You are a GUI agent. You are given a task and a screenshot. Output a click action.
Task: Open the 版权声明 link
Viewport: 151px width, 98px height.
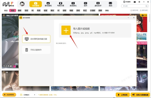click(x=134, y=10)
